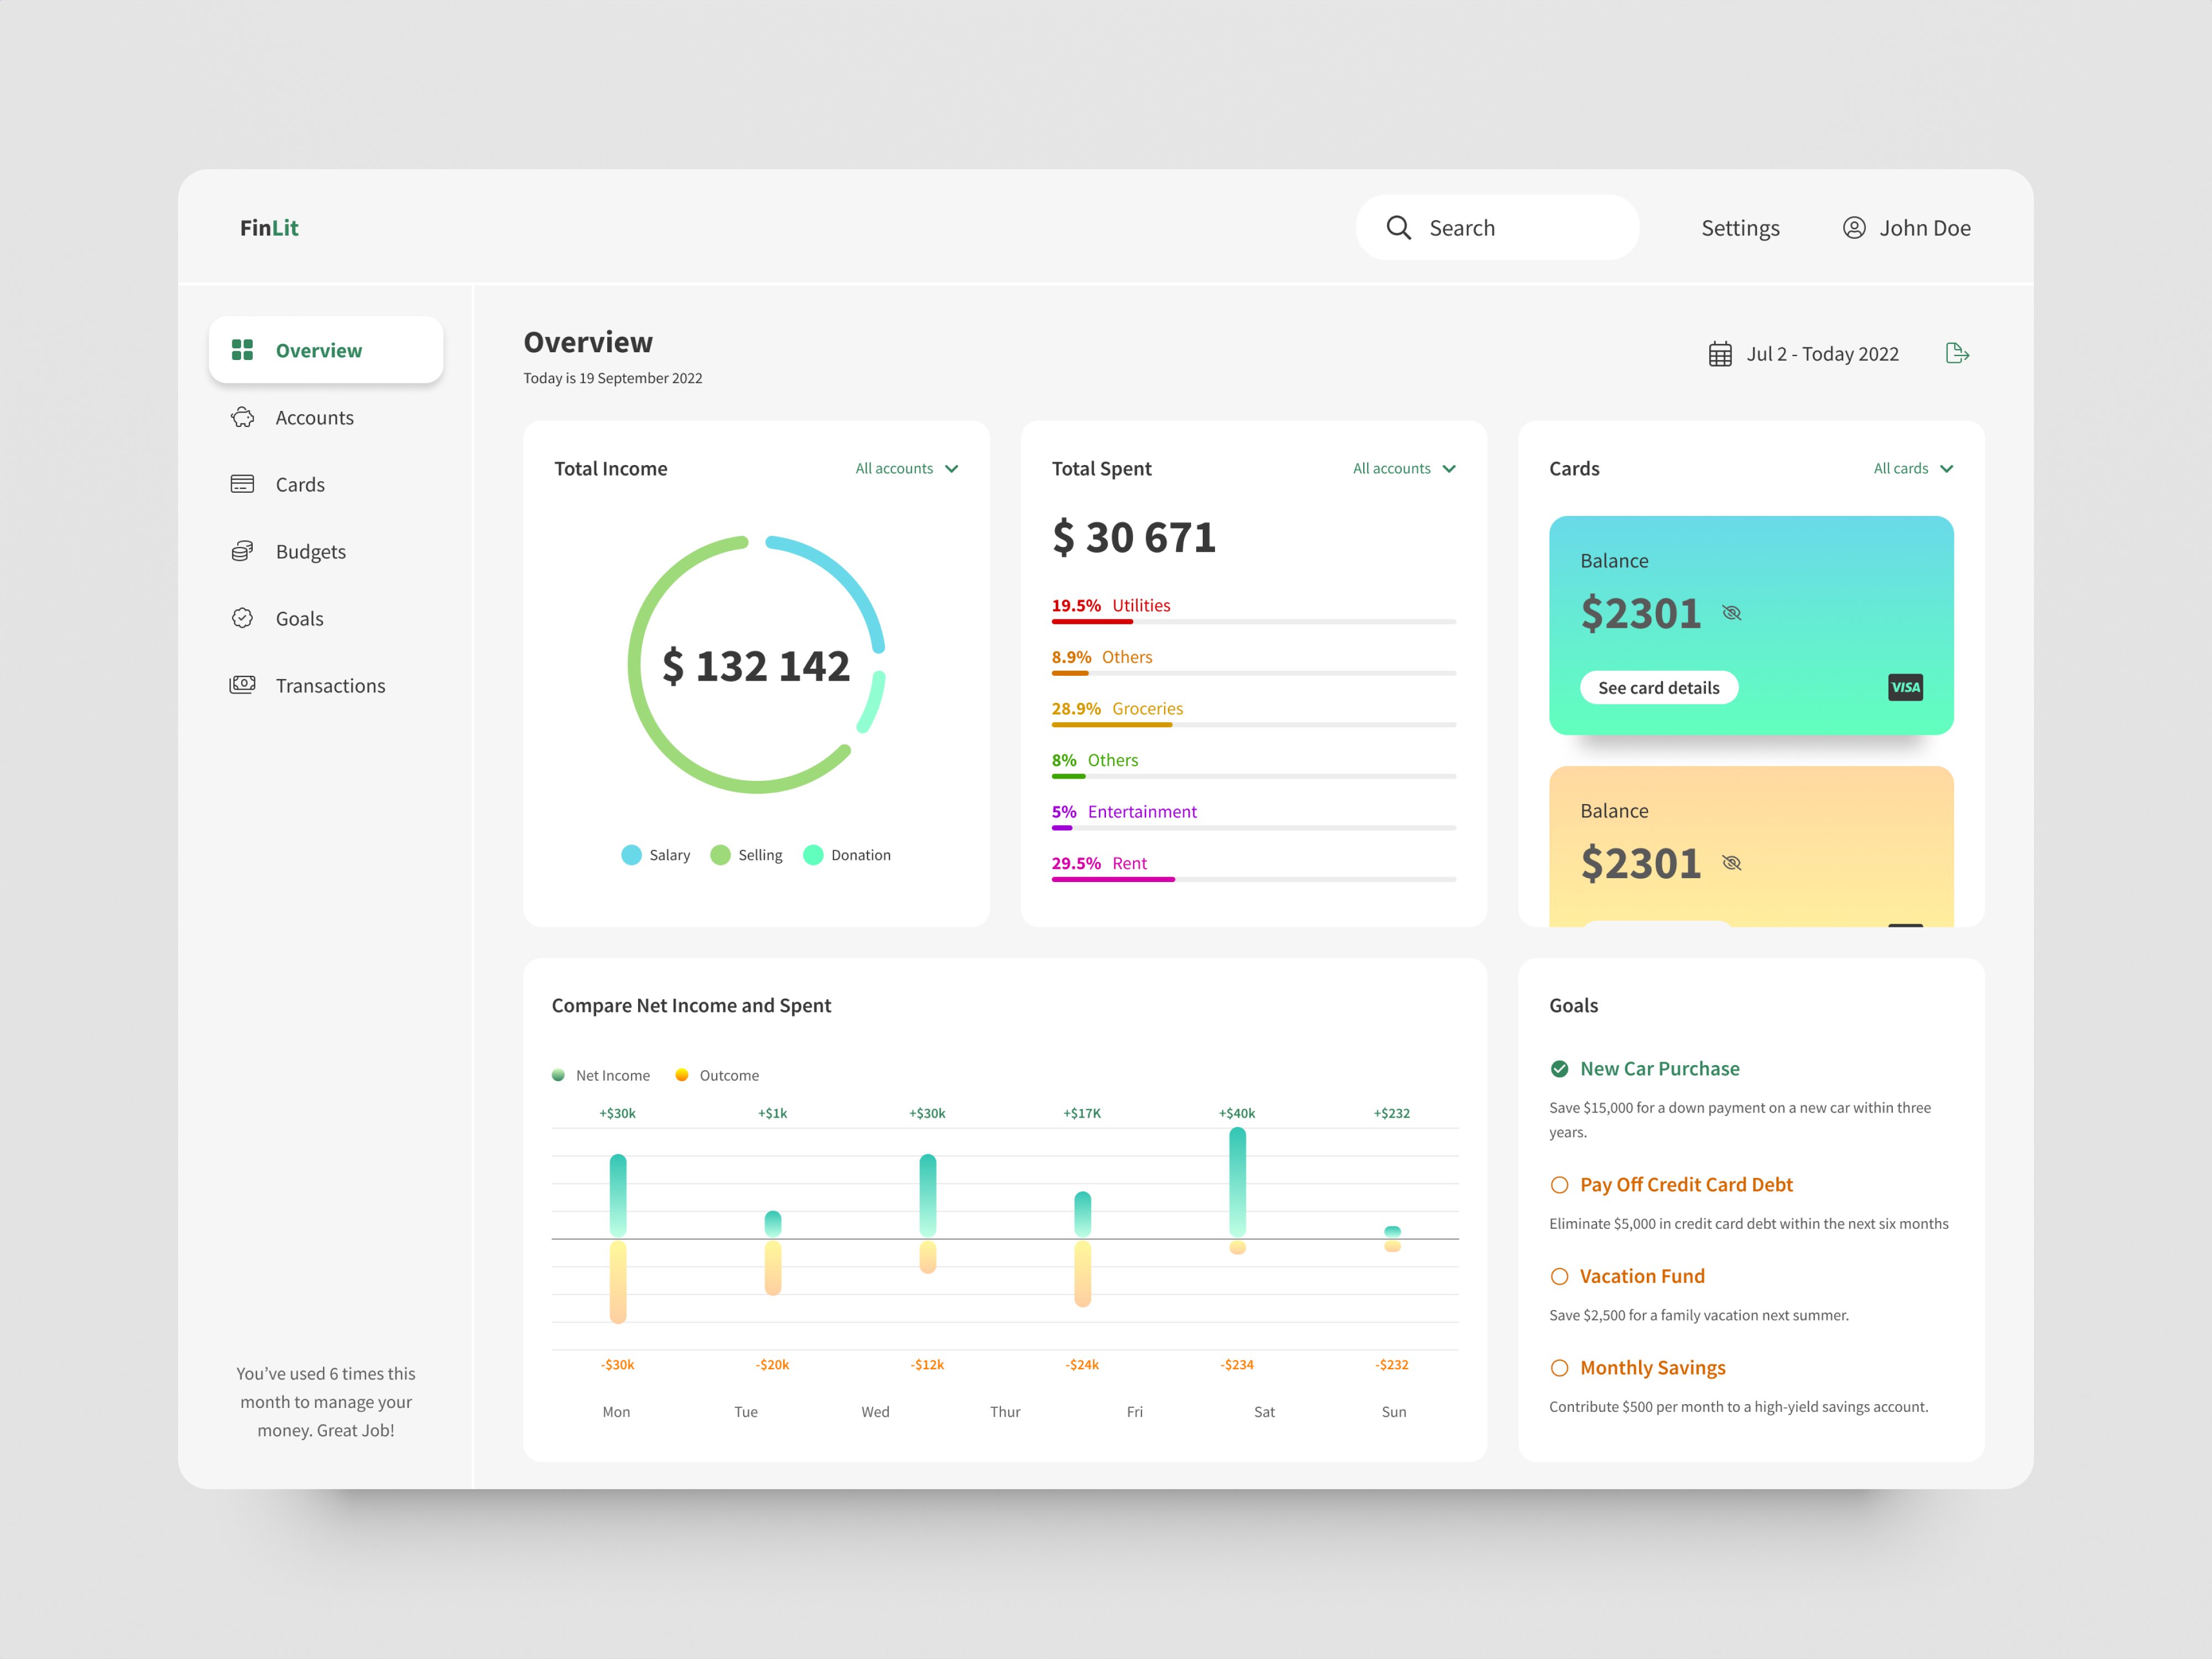Click the Rent progress bar
The width and height of the screenshot is (2212, 1659).
1112,879
